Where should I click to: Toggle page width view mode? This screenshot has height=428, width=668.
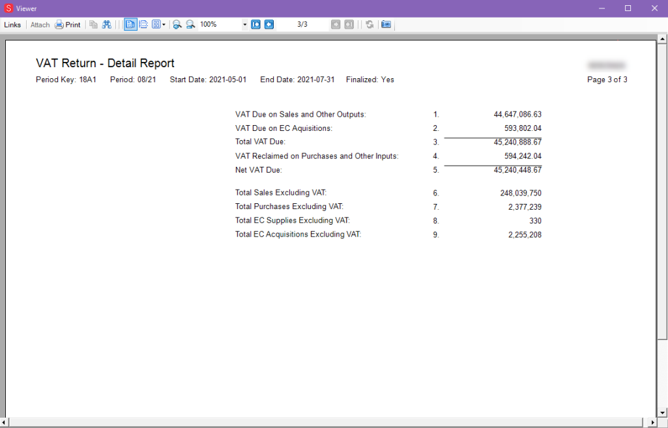143,25
